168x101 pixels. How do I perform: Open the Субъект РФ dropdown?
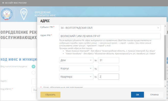point(110,28)
